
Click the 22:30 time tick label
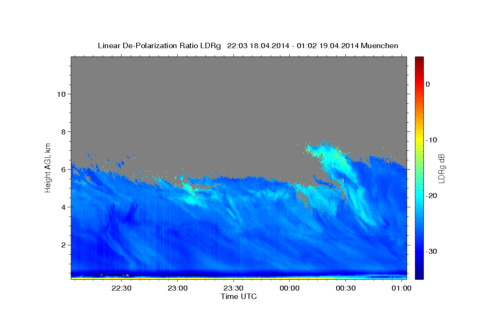click(122, 289)
